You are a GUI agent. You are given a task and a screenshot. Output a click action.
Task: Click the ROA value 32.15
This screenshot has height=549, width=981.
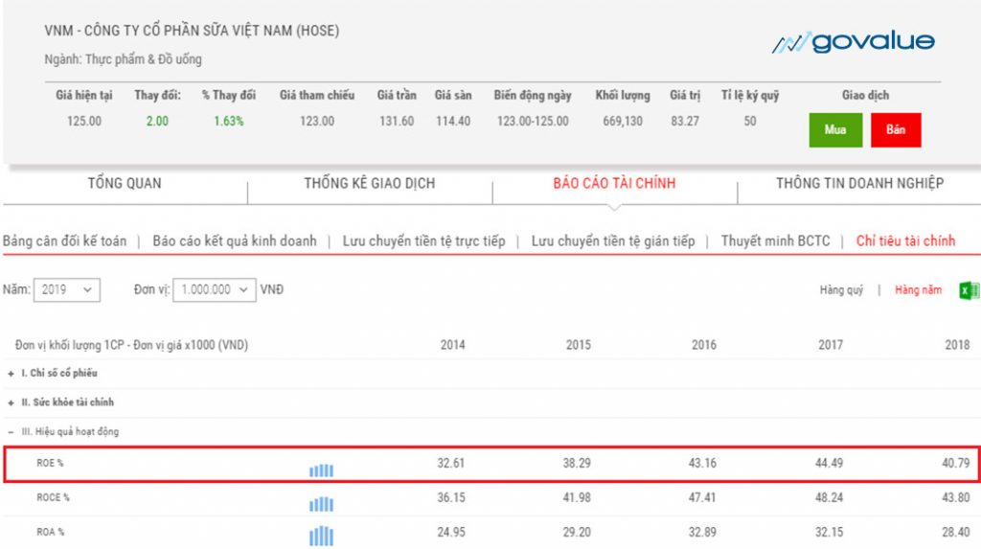click(x=829, y=532)
